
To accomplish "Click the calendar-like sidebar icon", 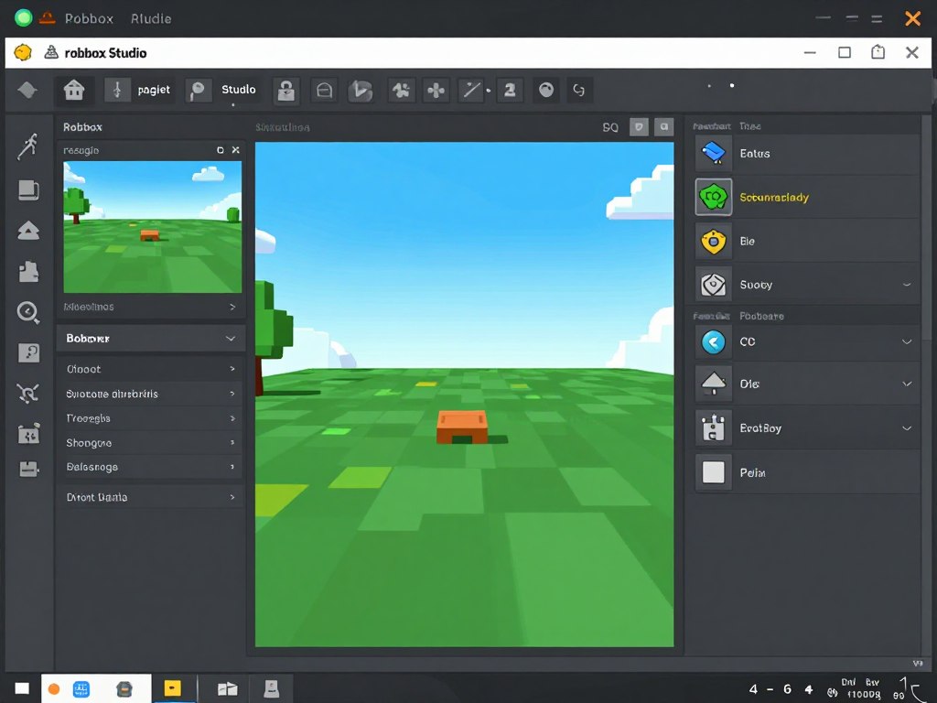I will (28, 434).
